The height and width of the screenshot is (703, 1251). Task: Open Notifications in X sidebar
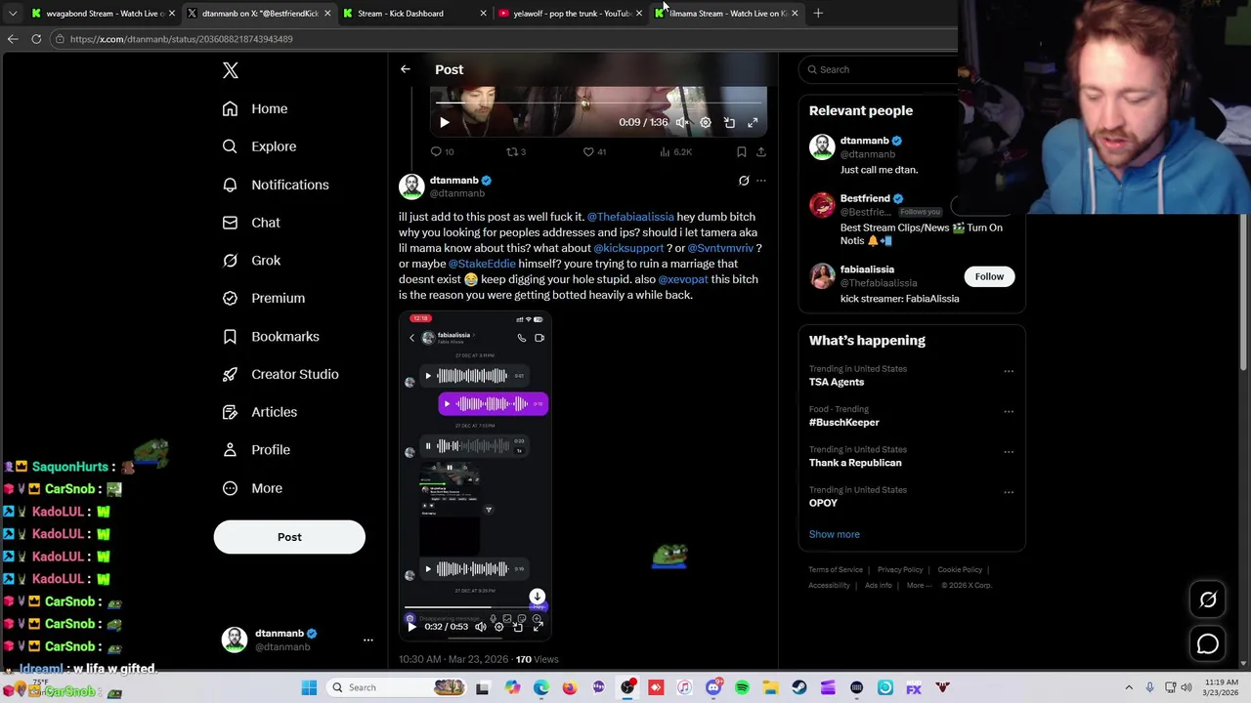pos(276,185)
